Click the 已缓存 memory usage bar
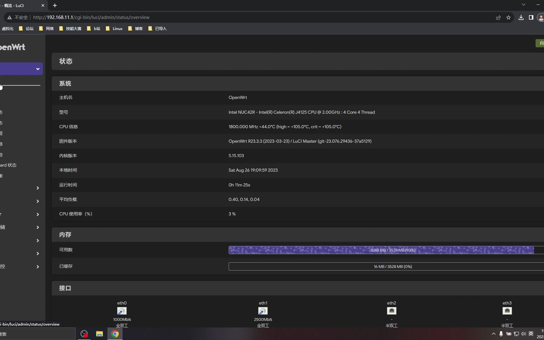 coord(386,267)
